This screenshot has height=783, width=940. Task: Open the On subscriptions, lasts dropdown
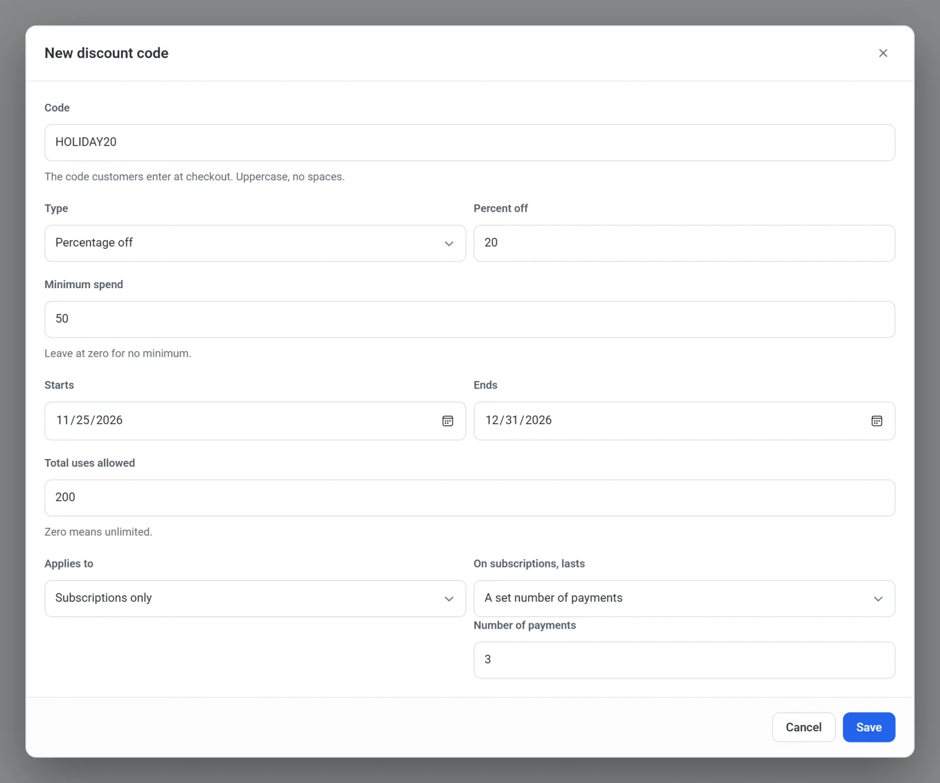pyautogui.click(x=684, y=598)
